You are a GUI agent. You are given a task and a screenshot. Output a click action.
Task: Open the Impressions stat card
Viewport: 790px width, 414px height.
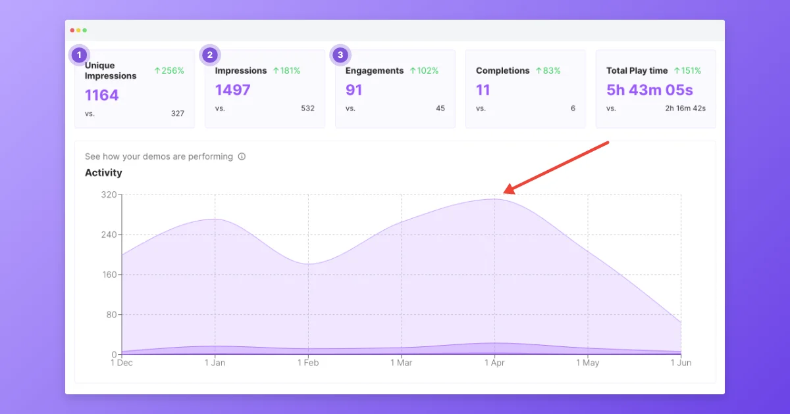265,89
